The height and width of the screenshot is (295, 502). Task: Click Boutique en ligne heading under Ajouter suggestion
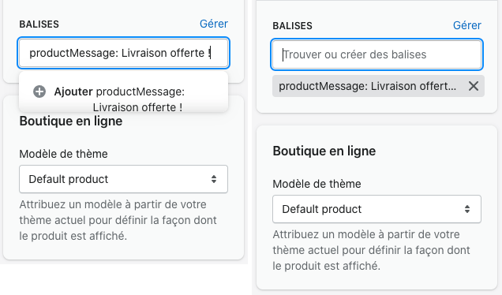point(71,121)
